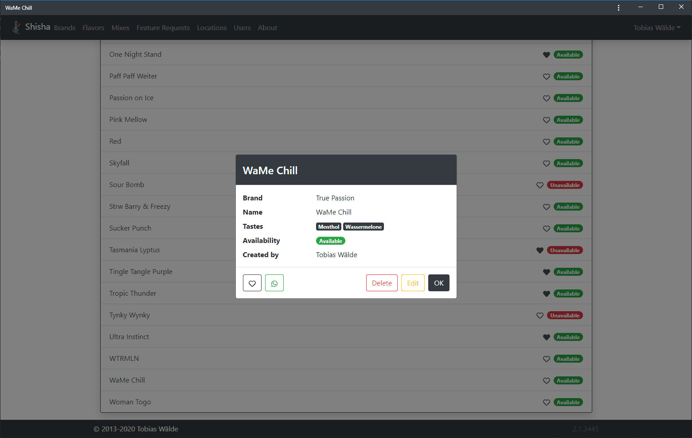
Task: Click heart icon in WaMe Chill list row
Action: point(547,381)
